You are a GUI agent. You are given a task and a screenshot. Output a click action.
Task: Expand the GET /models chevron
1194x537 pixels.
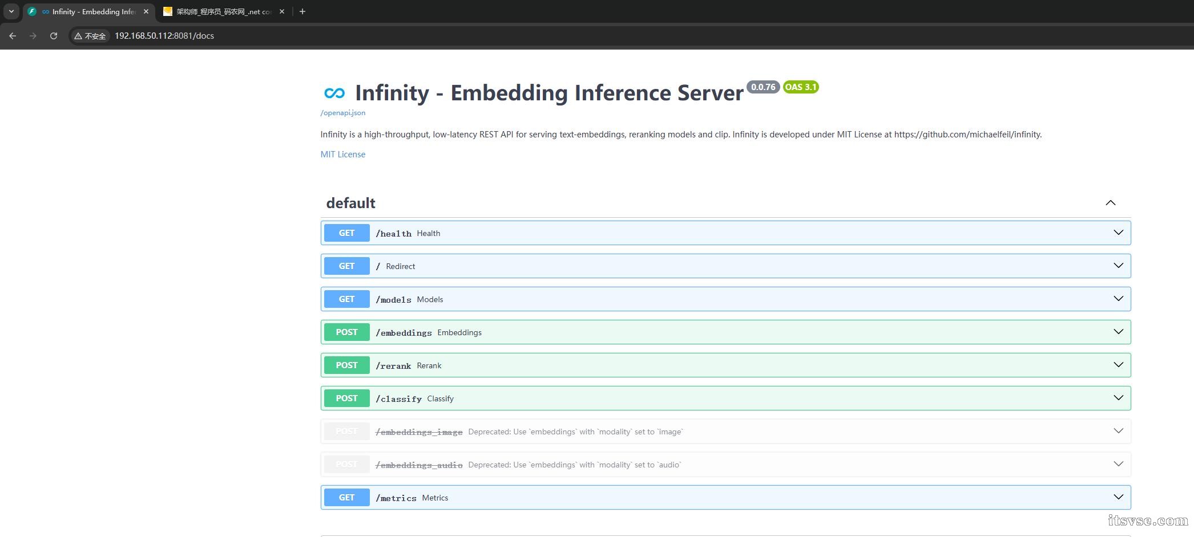1119,299
